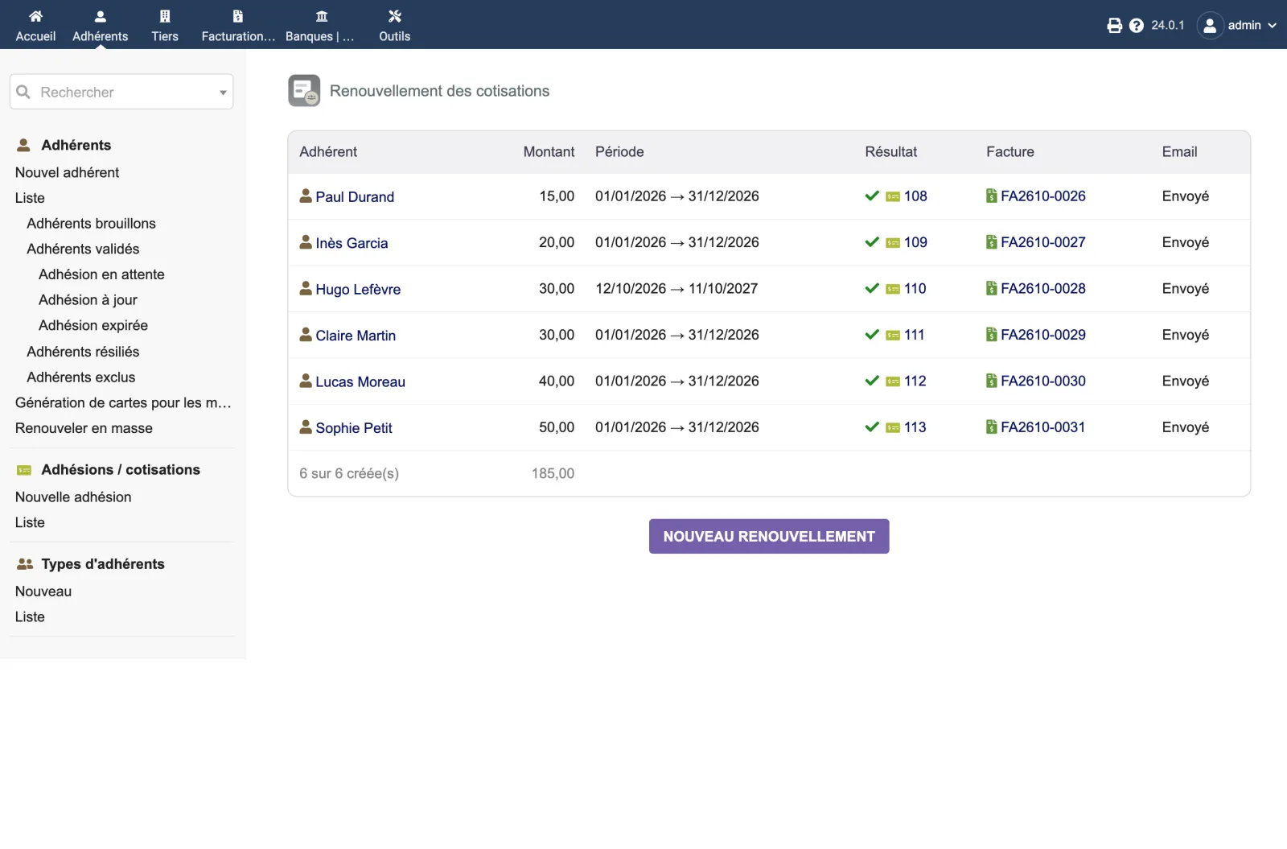Click the admin user avatar icon
This screenshot has height=849, width=1287.
(1210, 26)
